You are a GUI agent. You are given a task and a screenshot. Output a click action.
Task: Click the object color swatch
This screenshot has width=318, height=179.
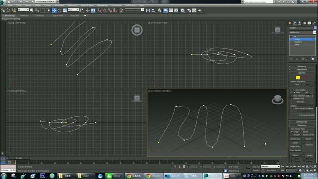tap(315, 28)
